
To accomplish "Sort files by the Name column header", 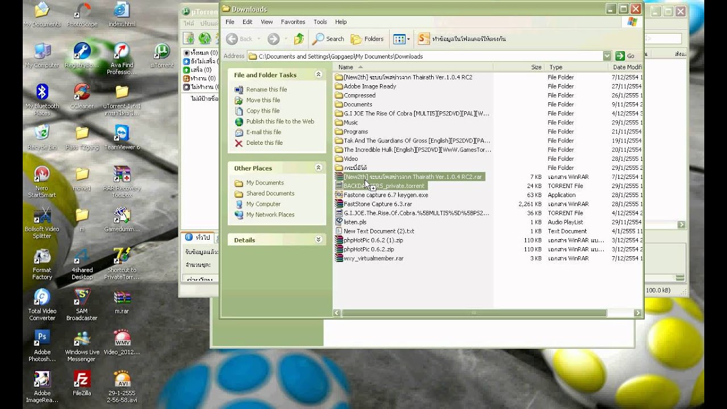I will click(413, 67).
